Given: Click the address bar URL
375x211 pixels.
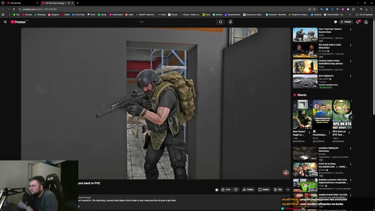Looking at the screenshot, I should tap(40, 9).
